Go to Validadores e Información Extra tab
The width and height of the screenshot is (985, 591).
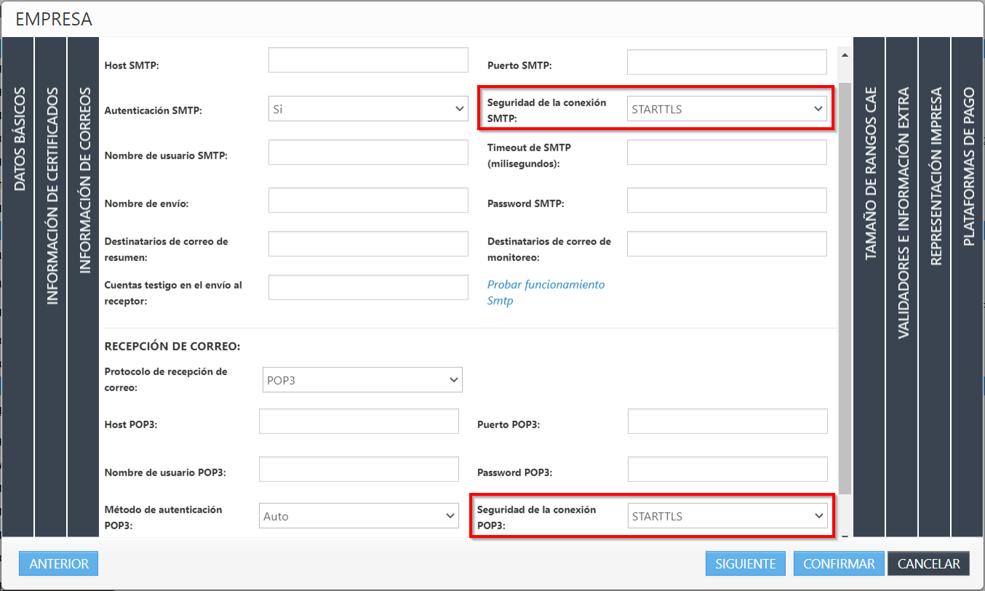point(902,212)
